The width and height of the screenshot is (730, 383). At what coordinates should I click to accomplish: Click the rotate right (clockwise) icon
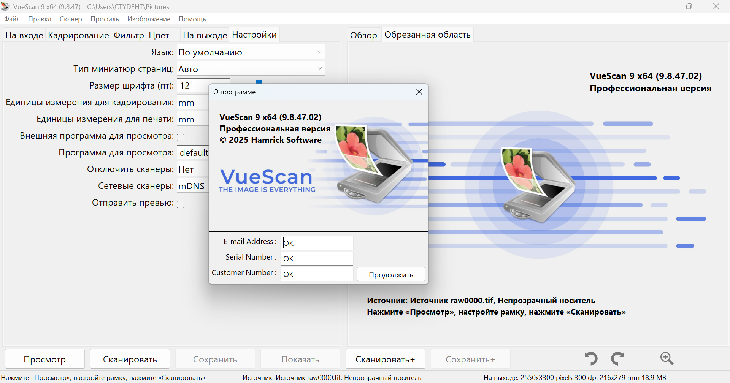(617, 359)
